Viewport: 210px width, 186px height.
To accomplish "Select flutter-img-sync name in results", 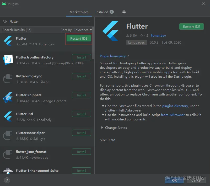I will (29, 76).
